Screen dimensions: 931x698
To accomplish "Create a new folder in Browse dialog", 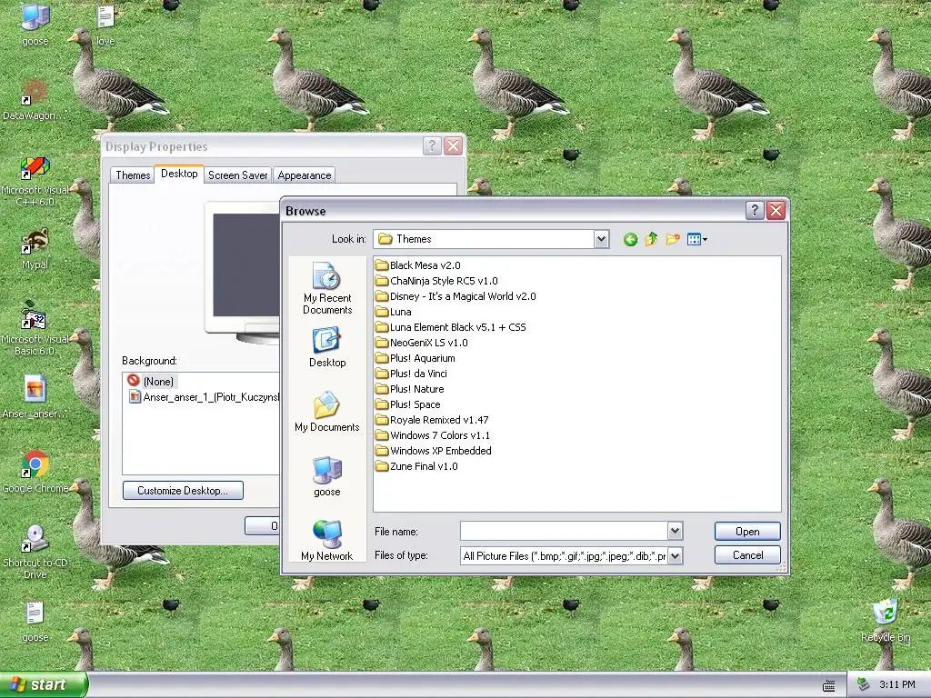I will [672, 239].
